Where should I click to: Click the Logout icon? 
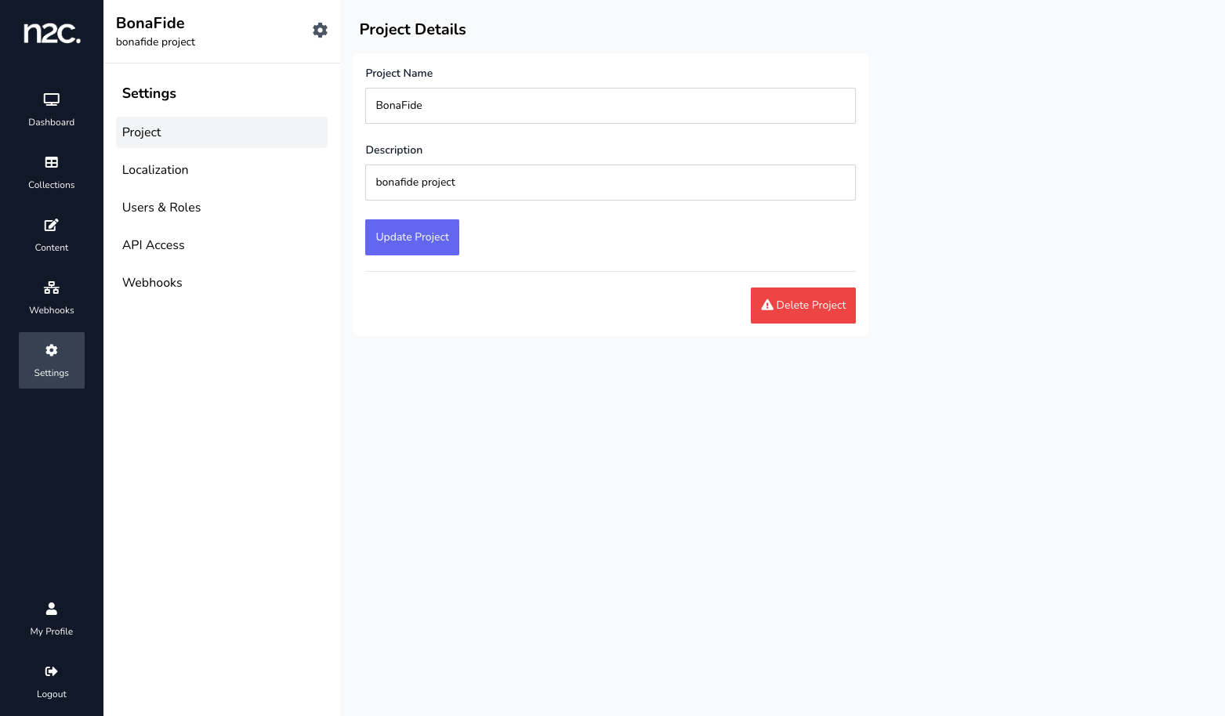[52, 671]
